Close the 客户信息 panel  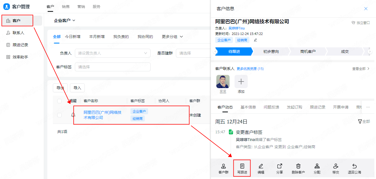pyautogui.click(x=366, y=9)
